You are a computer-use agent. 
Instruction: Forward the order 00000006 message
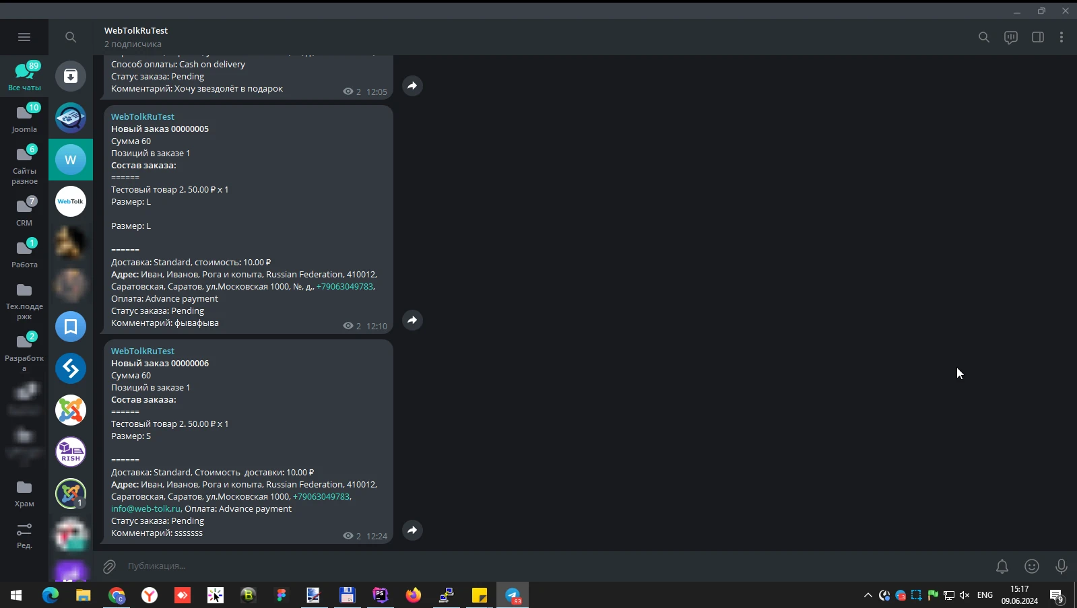click(412, 530)
